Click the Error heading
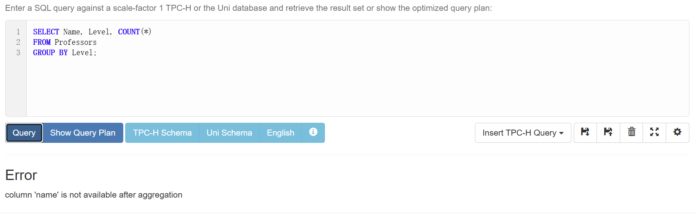Image resolution: width=697 pixels, height=218 pixels. coord(21,175)
